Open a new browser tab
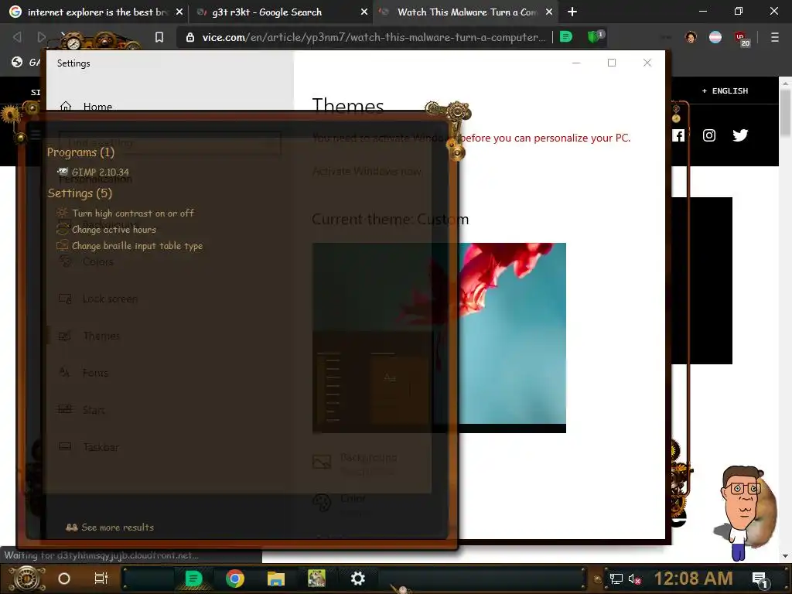This screenshot has height=594, width=792. pyautogui.click(x=572, y=12)
